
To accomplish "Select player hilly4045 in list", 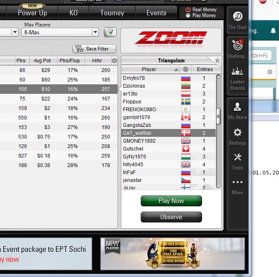I will pyautogui.click(x=168, y=165).
